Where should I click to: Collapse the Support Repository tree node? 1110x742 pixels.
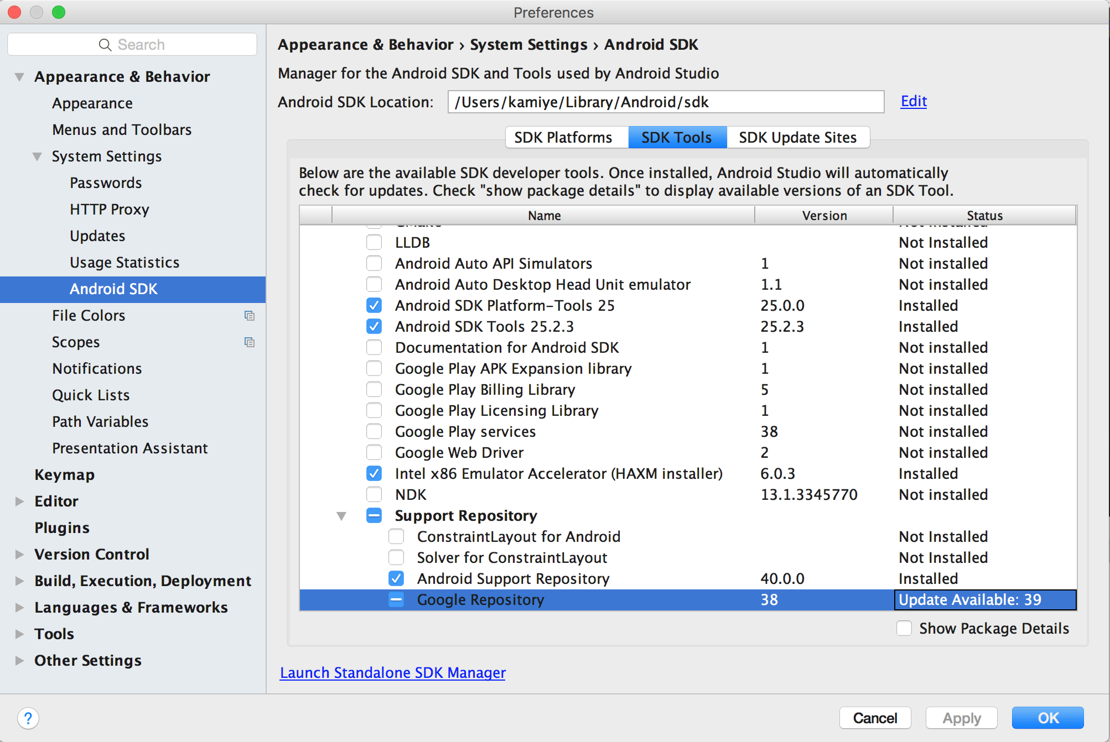[341, 516]
